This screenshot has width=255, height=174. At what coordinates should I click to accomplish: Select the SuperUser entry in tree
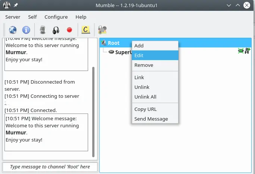coord(123,52)
